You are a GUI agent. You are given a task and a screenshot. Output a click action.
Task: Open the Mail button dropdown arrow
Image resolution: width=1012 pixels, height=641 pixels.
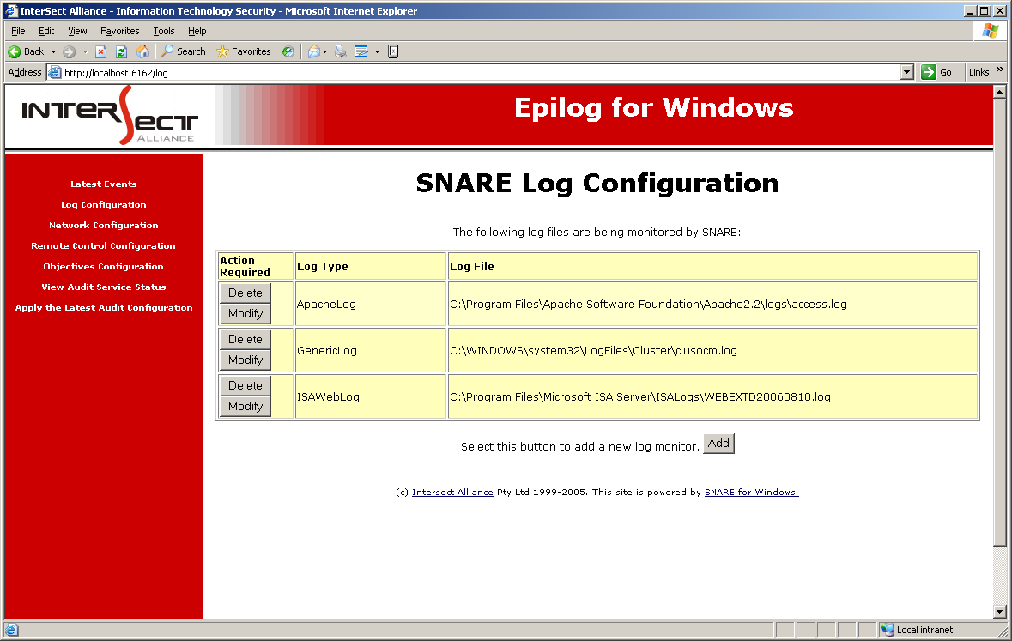324,51
